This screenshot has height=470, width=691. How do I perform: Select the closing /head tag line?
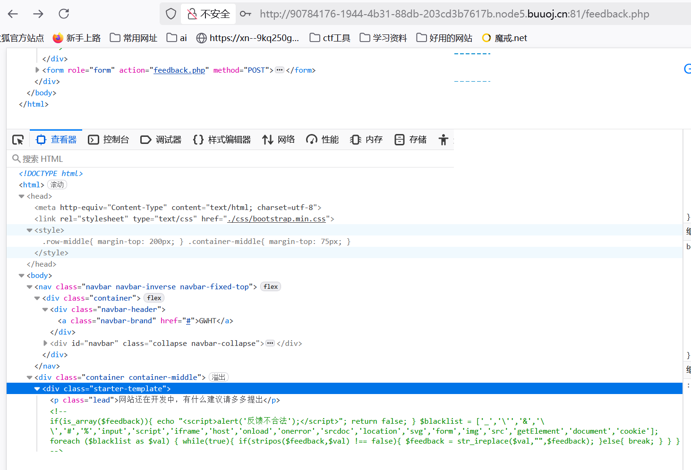pyautogui.click(x=42, y=264)
